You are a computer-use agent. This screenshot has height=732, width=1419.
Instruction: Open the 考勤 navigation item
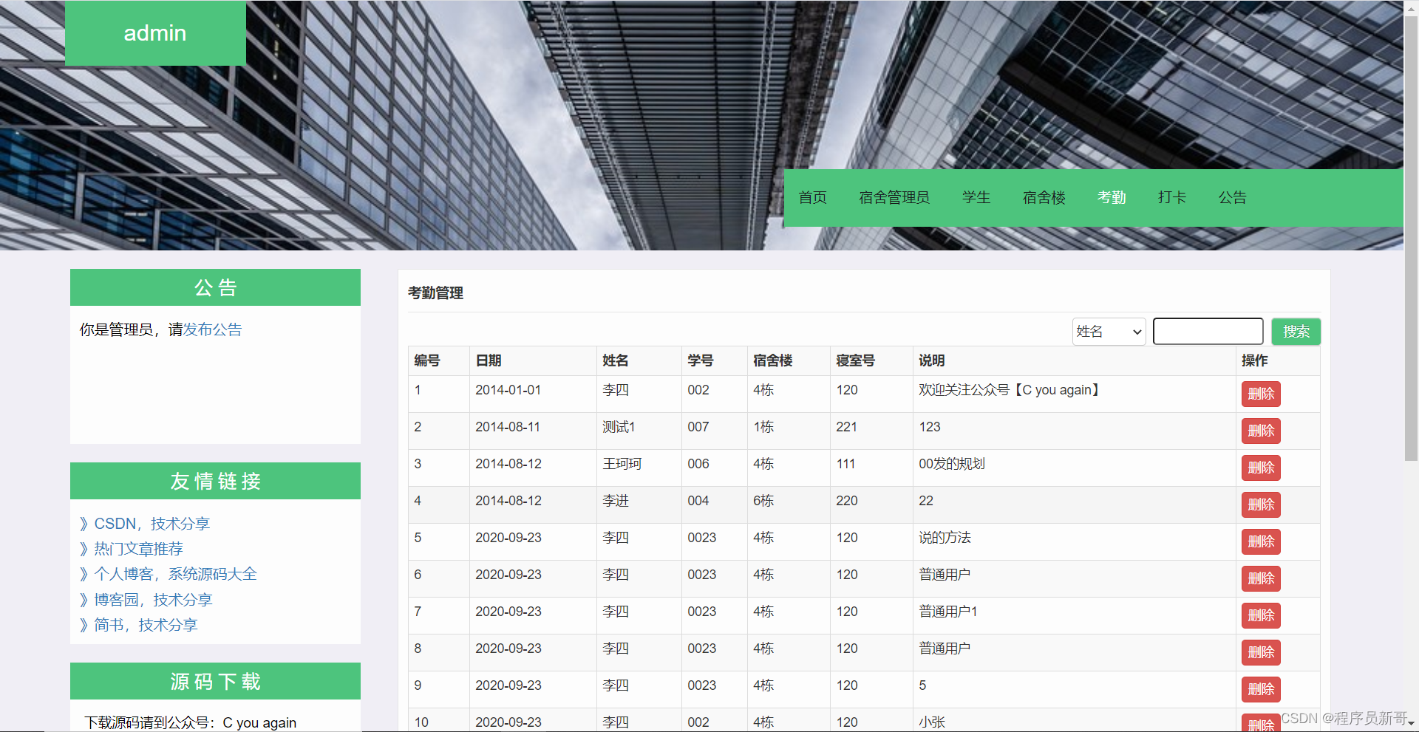click(x=1112, y=197)
